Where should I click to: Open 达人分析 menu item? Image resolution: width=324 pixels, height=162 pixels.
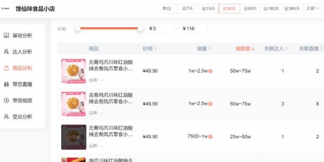[22, 52]
